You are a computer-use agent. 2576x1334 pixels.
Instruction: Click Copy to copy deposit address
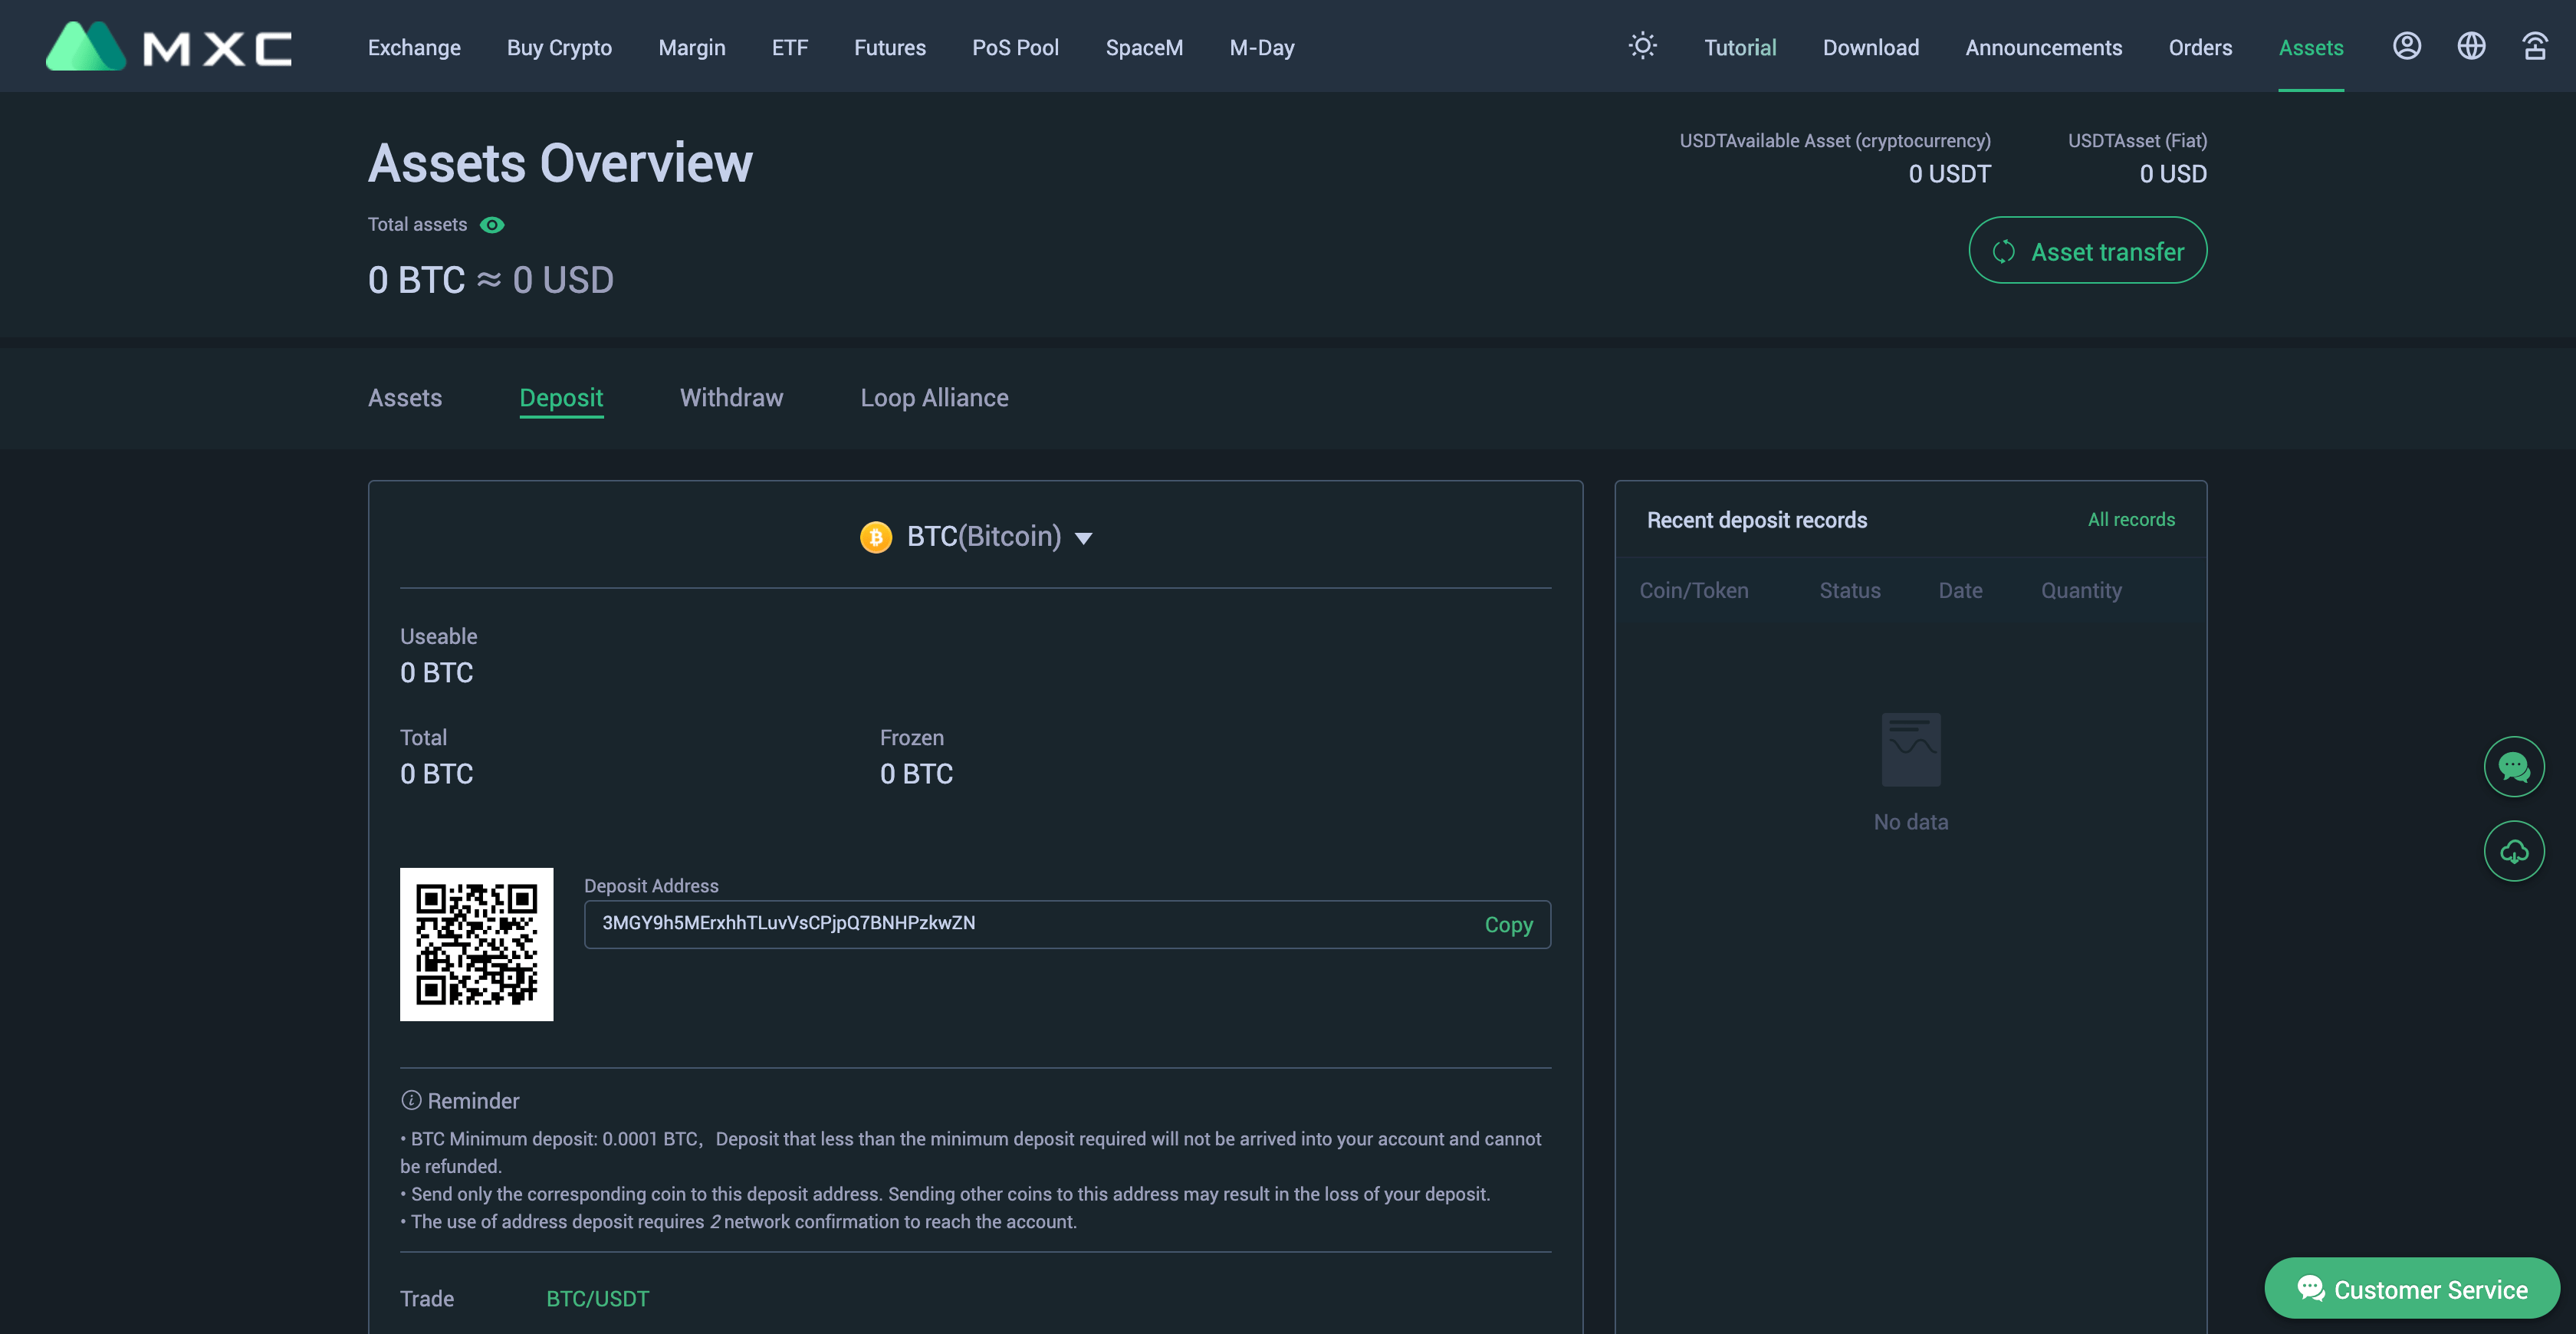1506,924
